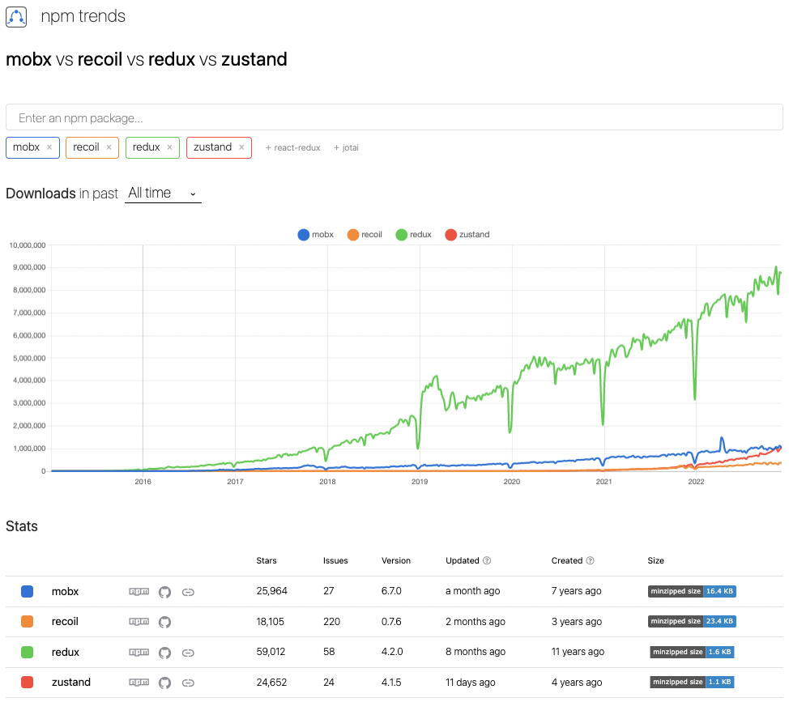The image size is (789, 702).
Task: Toggle redux series in chart legend
Action: pyautogui.click(x=414, y=234)
